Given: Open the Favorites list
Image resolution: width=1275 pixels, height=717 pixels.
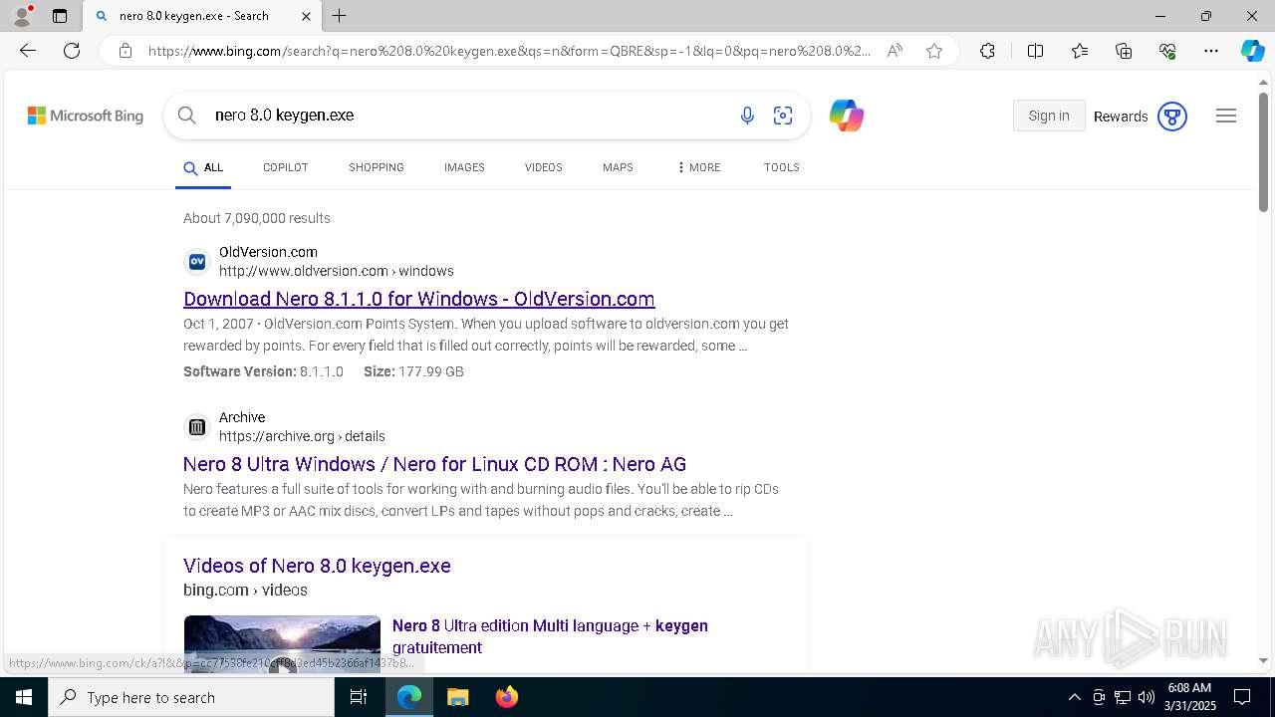Looking at the screenshot, I should tap(1080, 51).
